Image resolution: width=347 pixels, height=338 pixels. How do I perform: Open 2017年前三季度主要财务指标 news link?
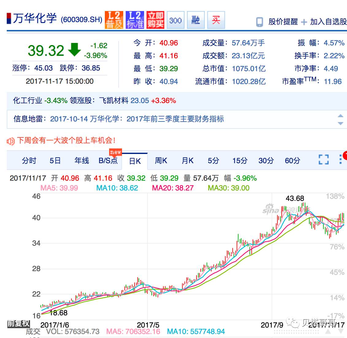tap(175, 119)
